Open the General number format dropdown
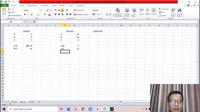 coord(110,10)
